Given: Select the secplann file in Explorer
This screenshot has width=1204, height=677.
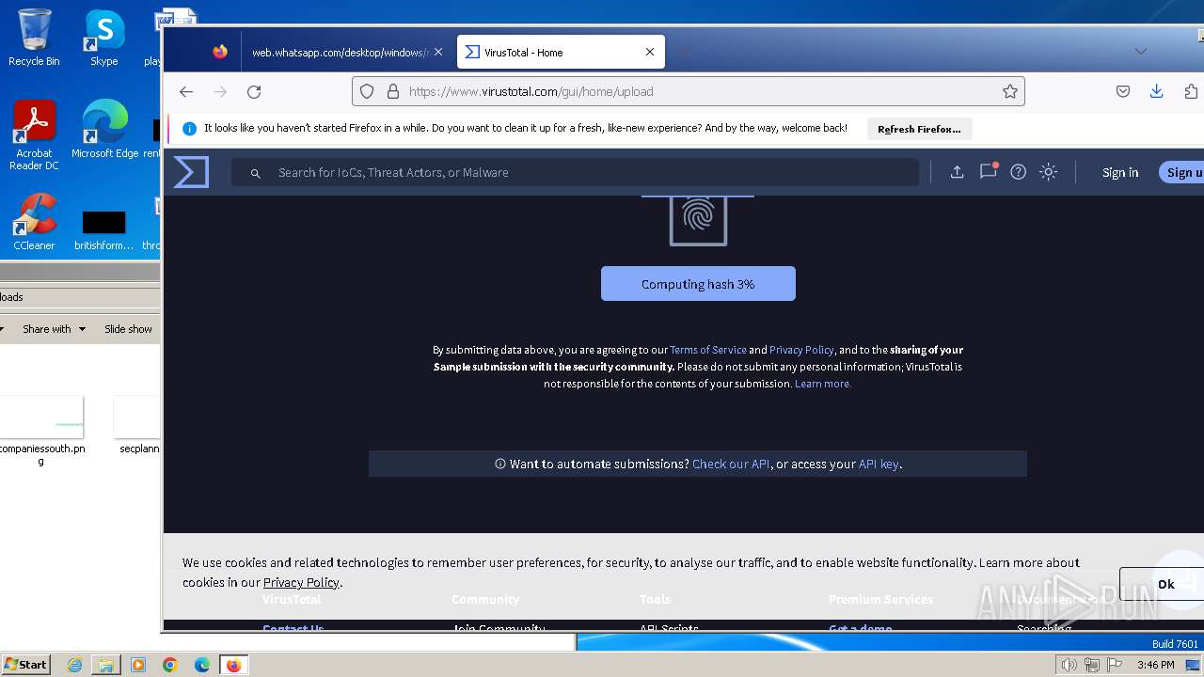Looking at the screenshot, I should point(138,425).
